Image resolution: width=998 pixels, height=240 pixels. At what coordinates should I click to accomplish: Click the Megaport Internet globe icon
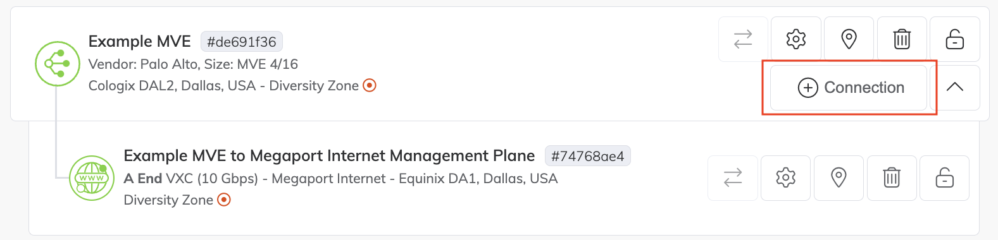tap(92, 178)
